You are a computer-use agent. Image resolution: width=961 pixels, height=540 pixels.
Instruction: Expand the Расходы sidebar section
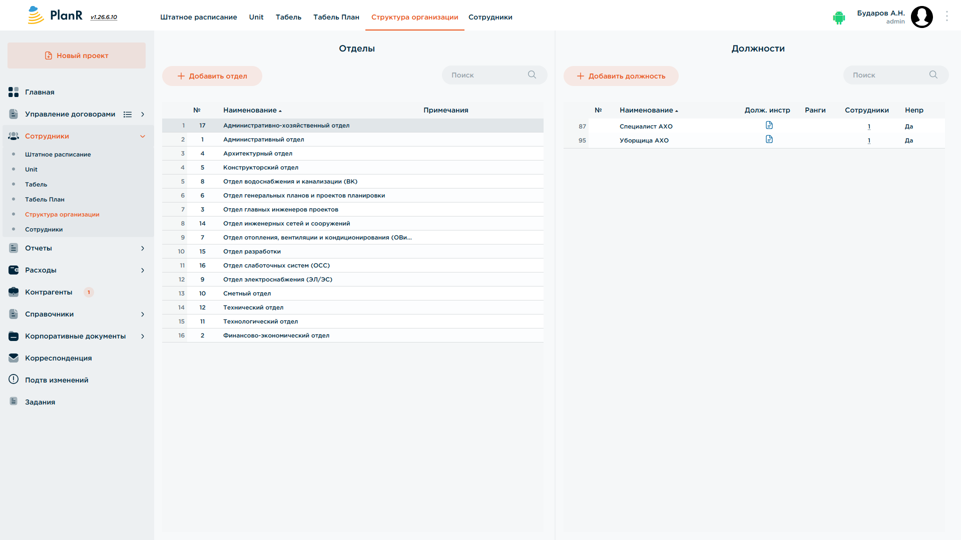tap(143, 270)
